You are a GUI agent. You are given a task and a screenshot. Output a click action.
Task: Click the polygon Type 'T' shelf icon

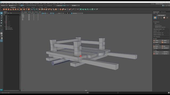tap(26, 9)
